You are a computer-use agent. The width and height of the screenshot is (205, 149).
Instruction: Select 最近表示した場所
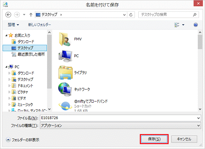point(31,54)
